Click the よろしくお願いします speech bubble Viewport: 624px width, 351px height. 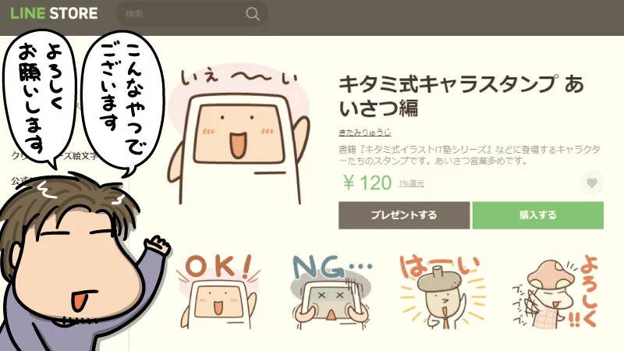point(40,100)
